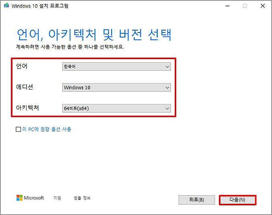Click the '언어, 아키텍처 및 버전 선택' heading
Viewport: 272px width, 215px height.
tap(94, 35)
